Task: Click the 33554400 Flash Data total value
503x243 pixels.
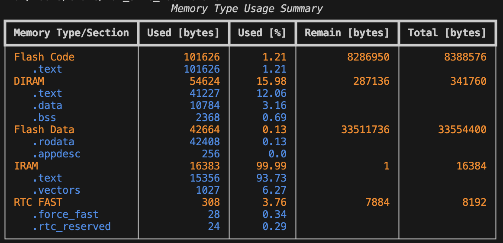Action: point(462,130)
